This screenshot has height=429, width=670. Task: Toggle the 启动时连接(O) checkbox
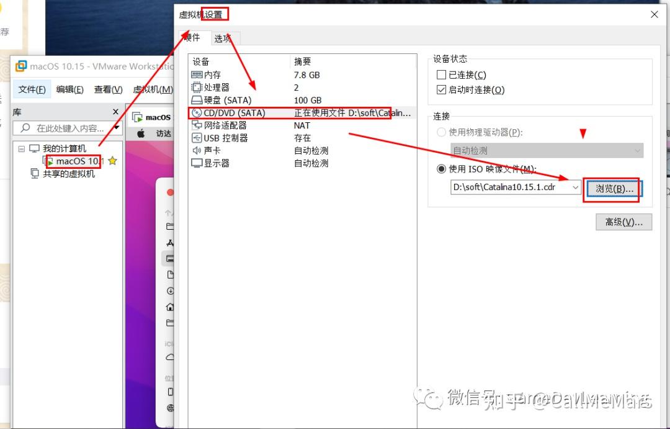point(442,90)
